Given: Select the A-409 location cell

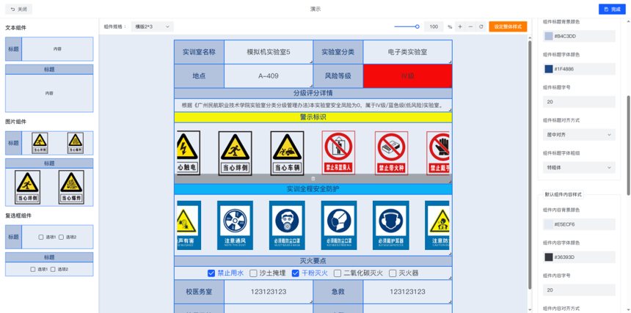Looking at the screenshot, I should [269, 76].
